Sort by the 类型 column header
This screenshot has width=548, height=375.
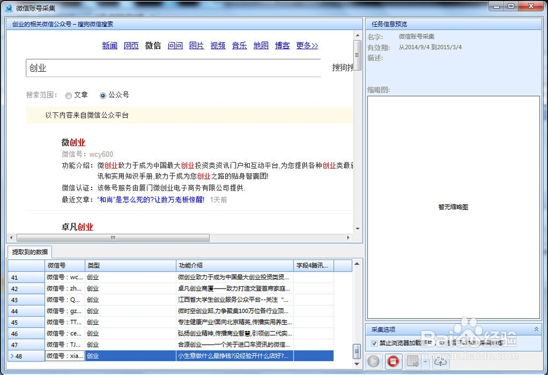(x=130, y=266)
